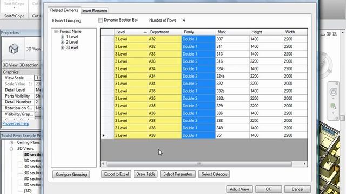Click Export to Excel button
The image size is (346, 194).
click(116, 174)
